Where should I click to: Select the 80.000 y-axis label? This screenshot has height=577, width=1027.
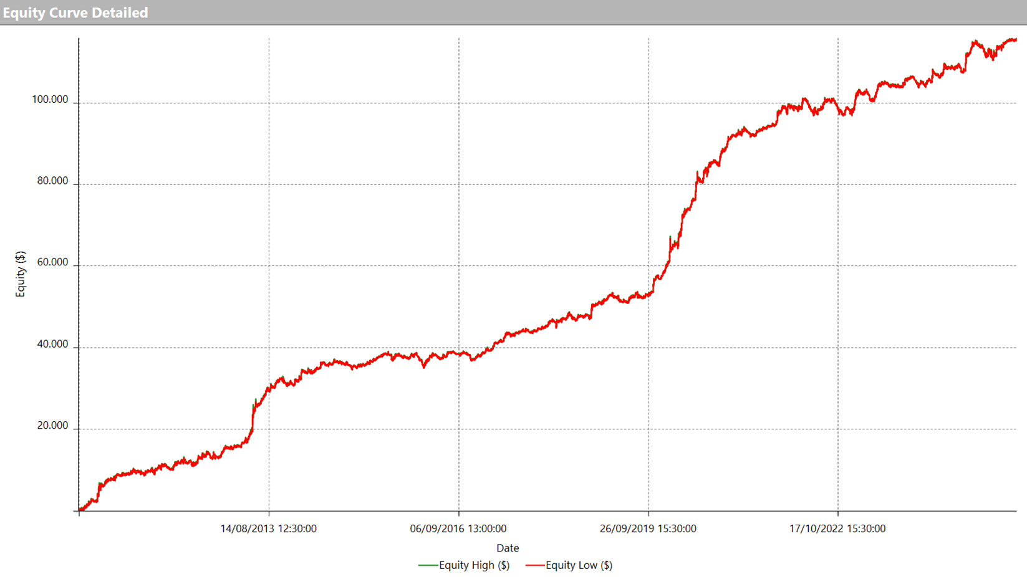point(52,181)
